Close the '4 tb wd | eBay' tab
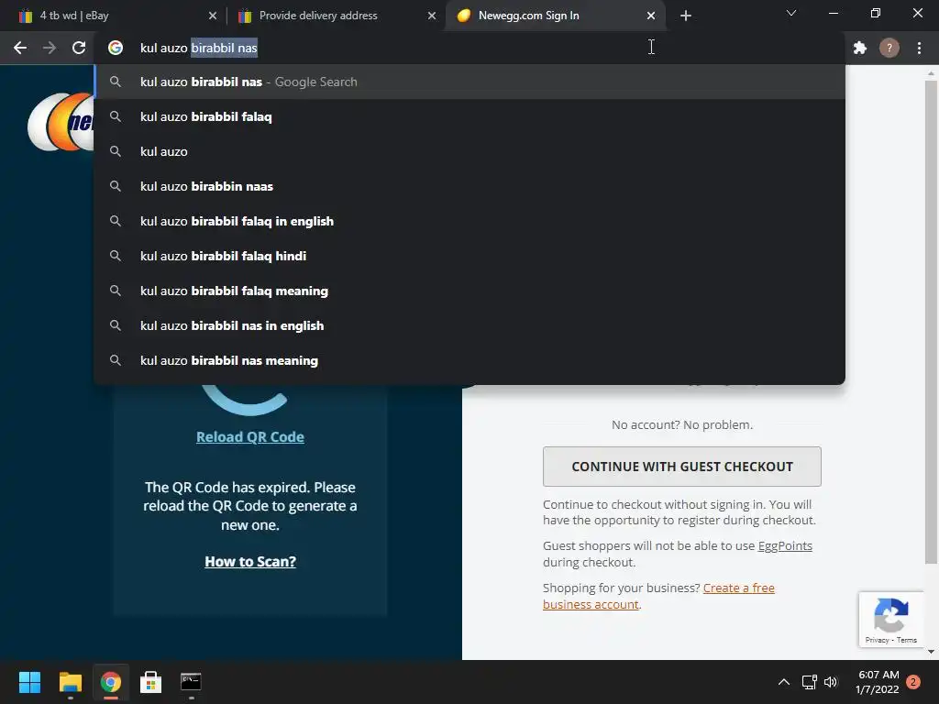Viewport: 939px width, 704px height. pyautogui.click(x=213, y=16)
